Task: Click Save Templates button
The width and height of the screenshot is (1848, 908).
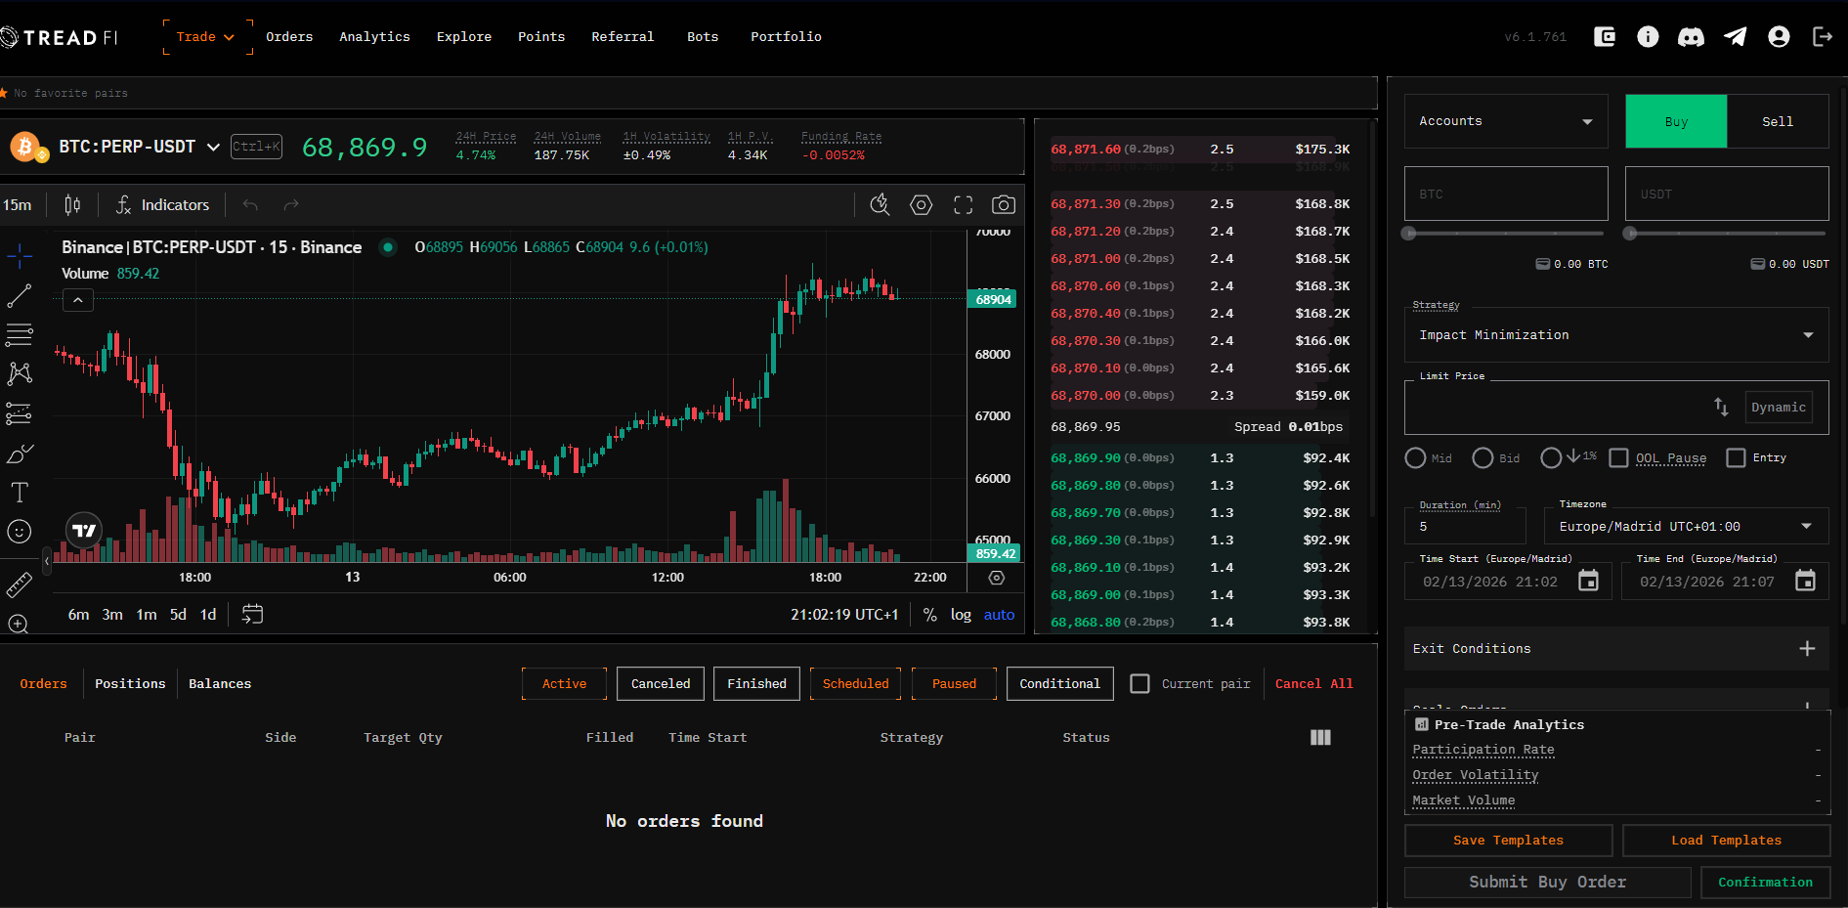Action: [x=1509, y=841]
